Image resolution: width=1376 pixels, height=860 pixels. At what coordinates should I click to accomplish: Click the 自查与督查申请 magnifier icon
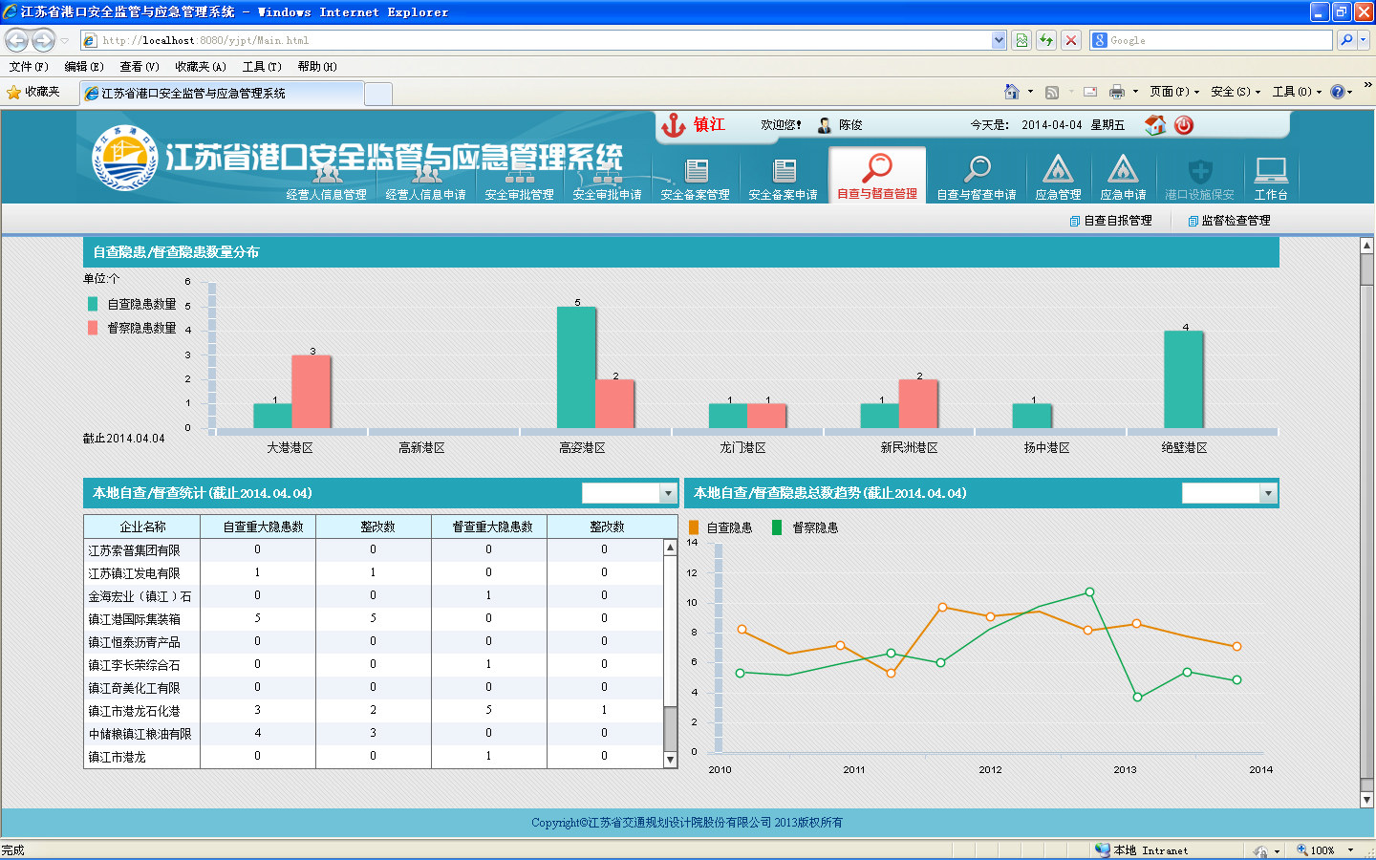pyautogui.click(x=977, y=170)
